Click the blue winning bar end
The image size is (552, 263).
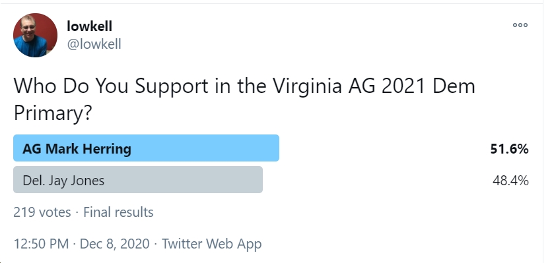[x=275, y=148]
